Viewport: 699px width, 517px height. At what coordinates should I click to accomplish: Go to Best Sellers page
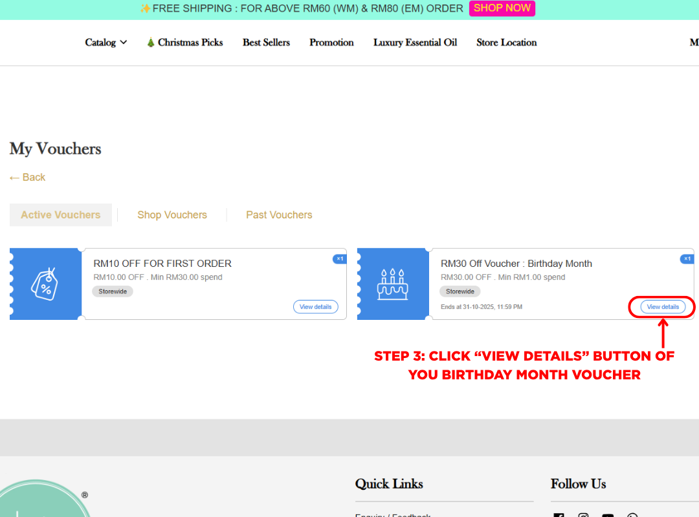tap(266, 43)
